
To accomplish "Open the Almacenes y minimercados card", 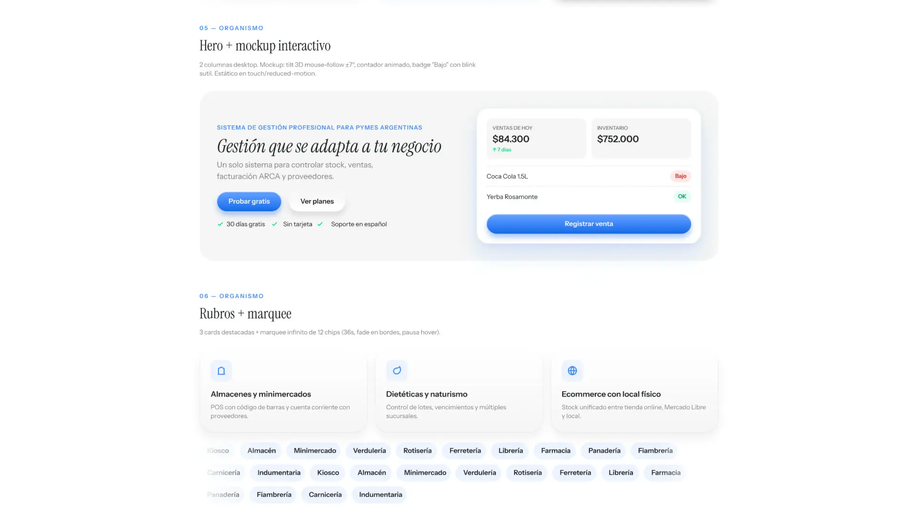I will point(284,391).
